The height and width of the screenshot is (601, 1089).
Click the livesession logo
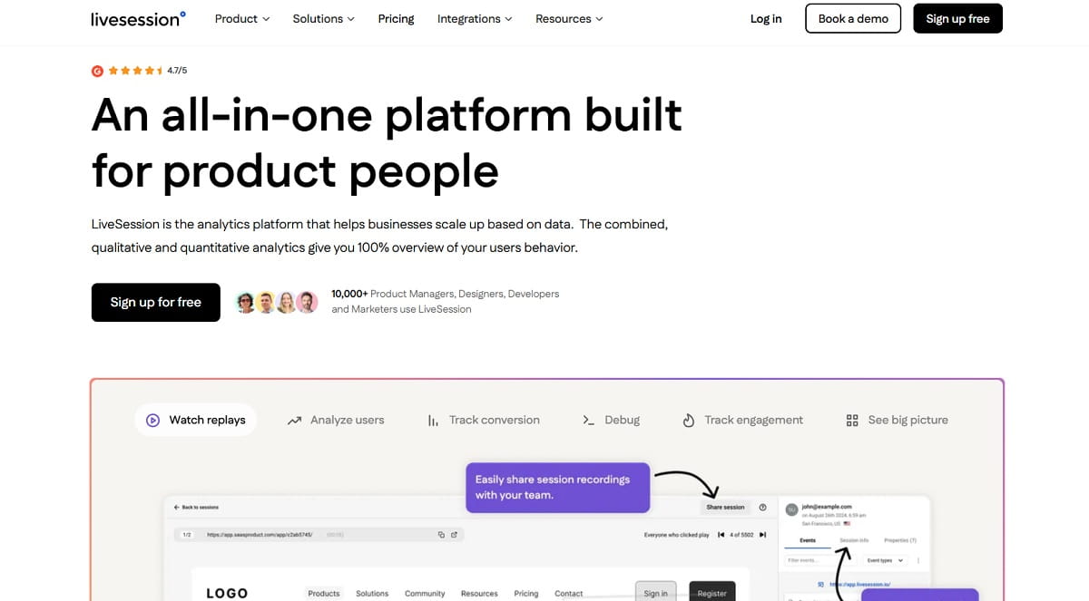tap(138, 18)
